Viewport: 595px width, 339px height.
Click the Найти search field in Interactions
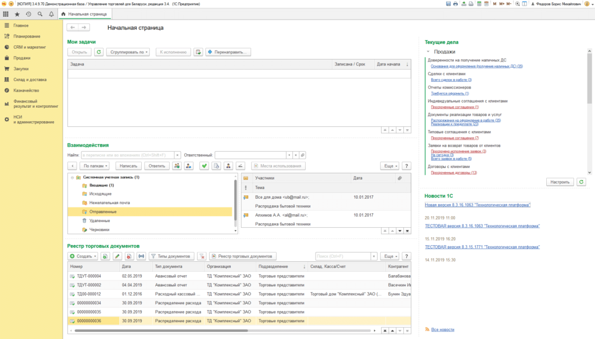(x=128, y=155)
